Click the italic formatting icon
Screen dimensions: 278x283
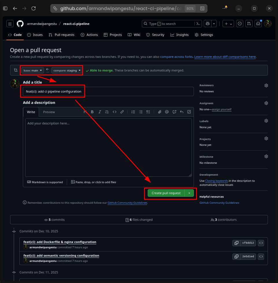100,112
